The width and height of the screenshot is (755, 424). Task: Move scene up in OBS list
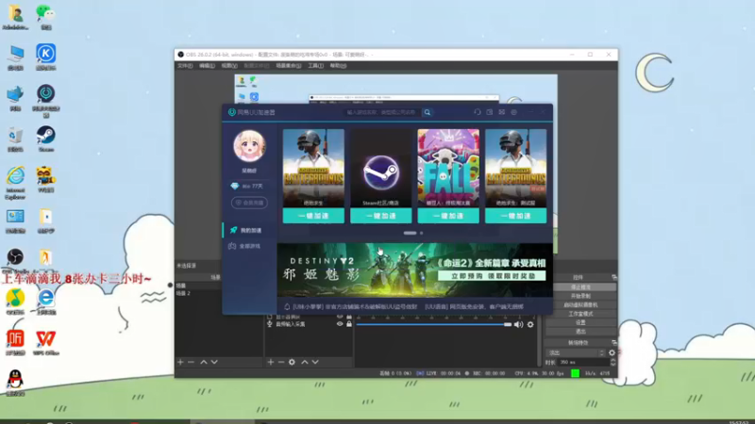point(204,362)
